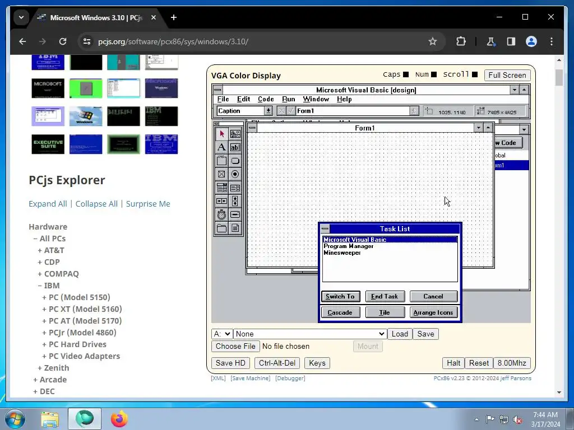Open the None diskette dropdown
This screenshot has height=430, width=574.
[x=309, y=334]
